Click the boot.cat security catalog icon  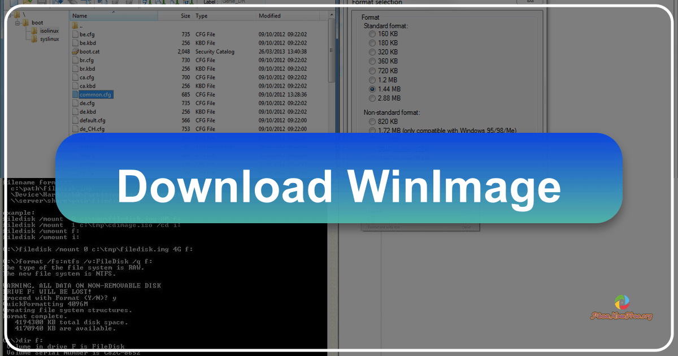coord(75,51)
